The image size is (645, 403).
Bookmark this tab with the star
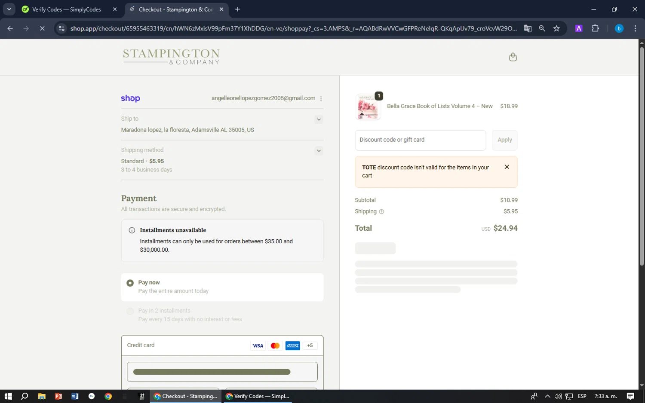(x=556, y=28)
